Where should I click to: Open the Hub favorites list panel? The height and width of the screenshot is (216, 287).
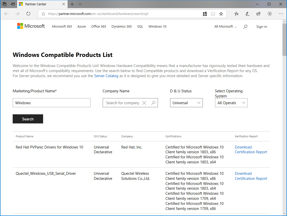pos(236,14)
